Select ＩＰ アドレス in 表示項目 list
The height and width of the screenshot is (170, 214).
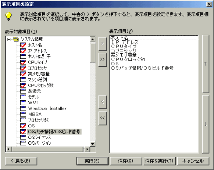click(x=154, y=42)
